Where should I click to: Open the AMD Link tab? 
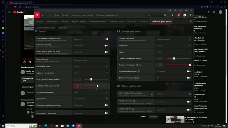tap(131, 21)
